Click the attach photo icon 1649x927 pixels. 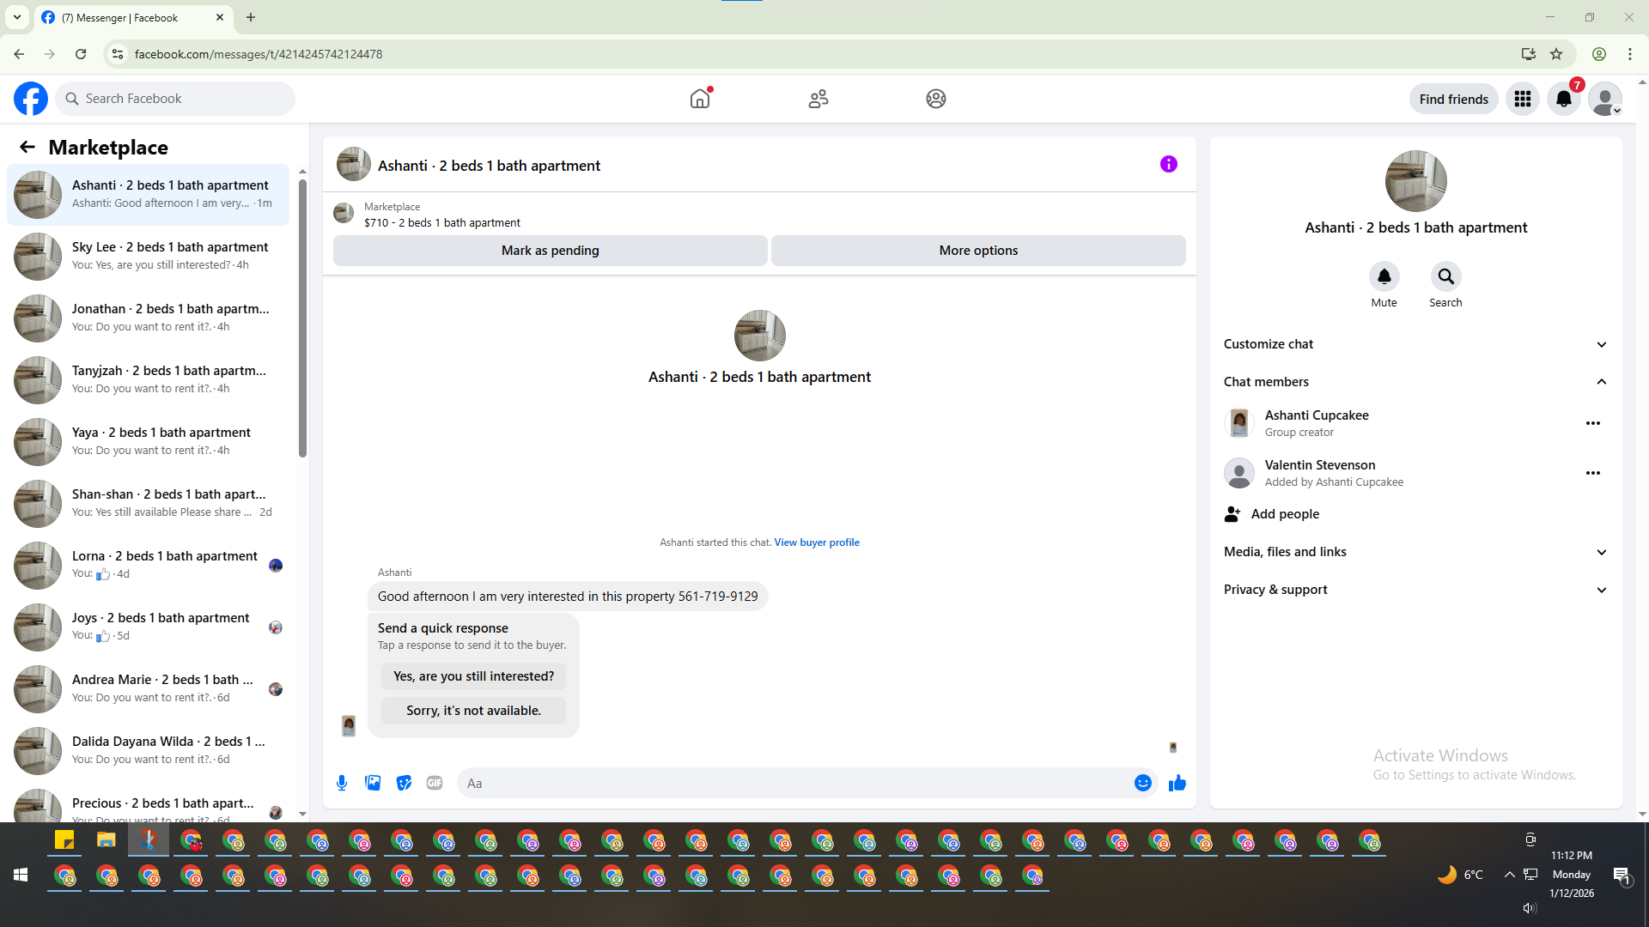(373, 783)
